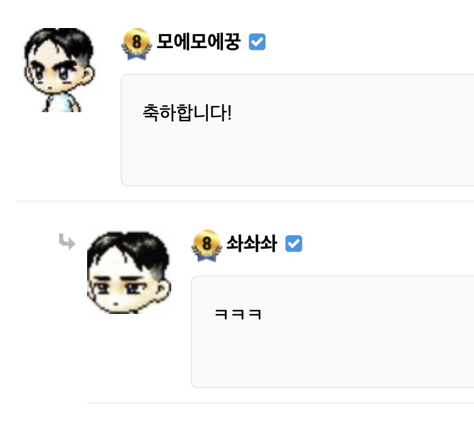474x434 pixels.
Task: Click the gray reply arrow icon
Action: click(67, 242)
